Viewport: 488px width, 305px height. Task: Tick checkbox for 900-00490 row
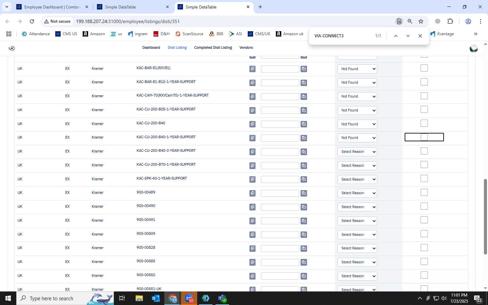point(424,206)
